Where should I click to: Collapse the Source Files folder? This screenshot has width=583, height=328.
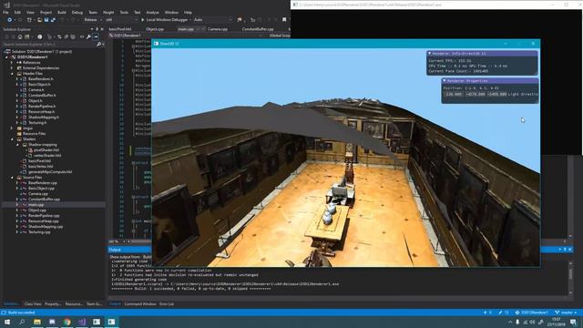[x=12, y=178]
